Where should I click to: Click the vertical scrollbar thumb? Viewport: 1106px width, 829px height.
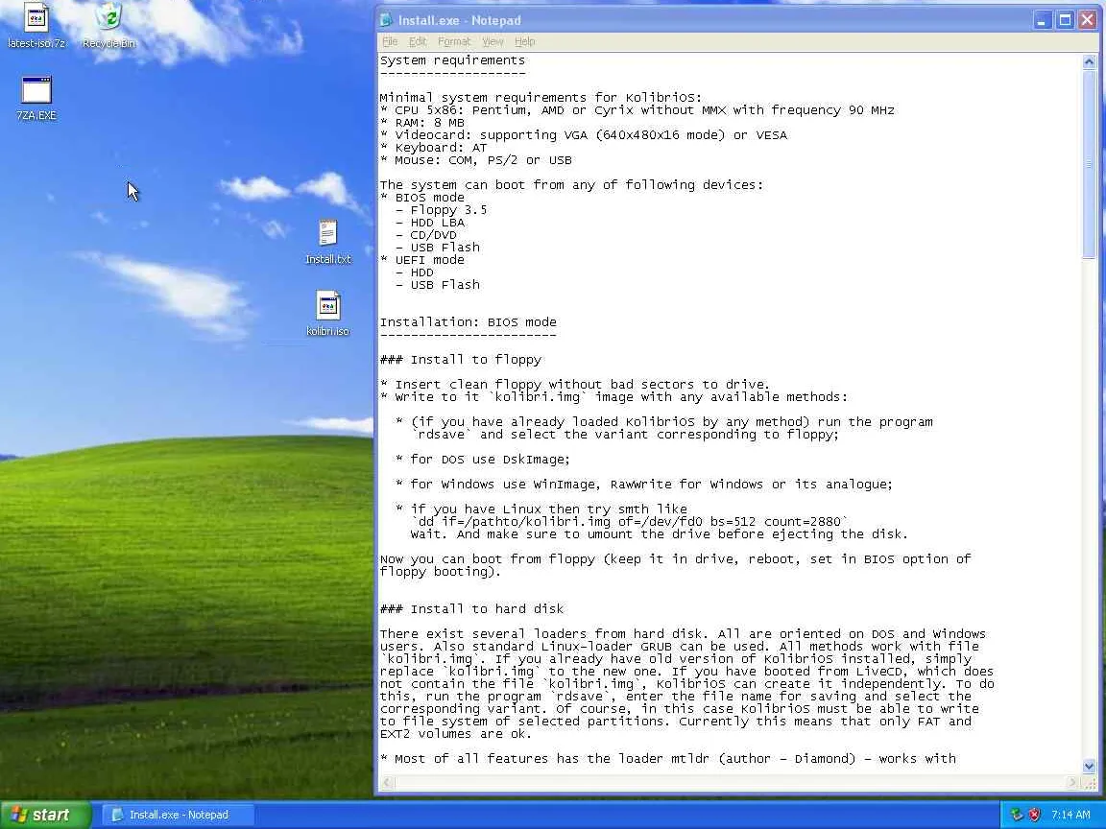click(1089, 164)
